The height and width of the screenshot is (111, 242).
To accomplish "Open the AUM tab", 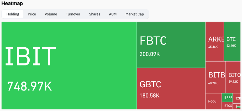I will point(113,14).
